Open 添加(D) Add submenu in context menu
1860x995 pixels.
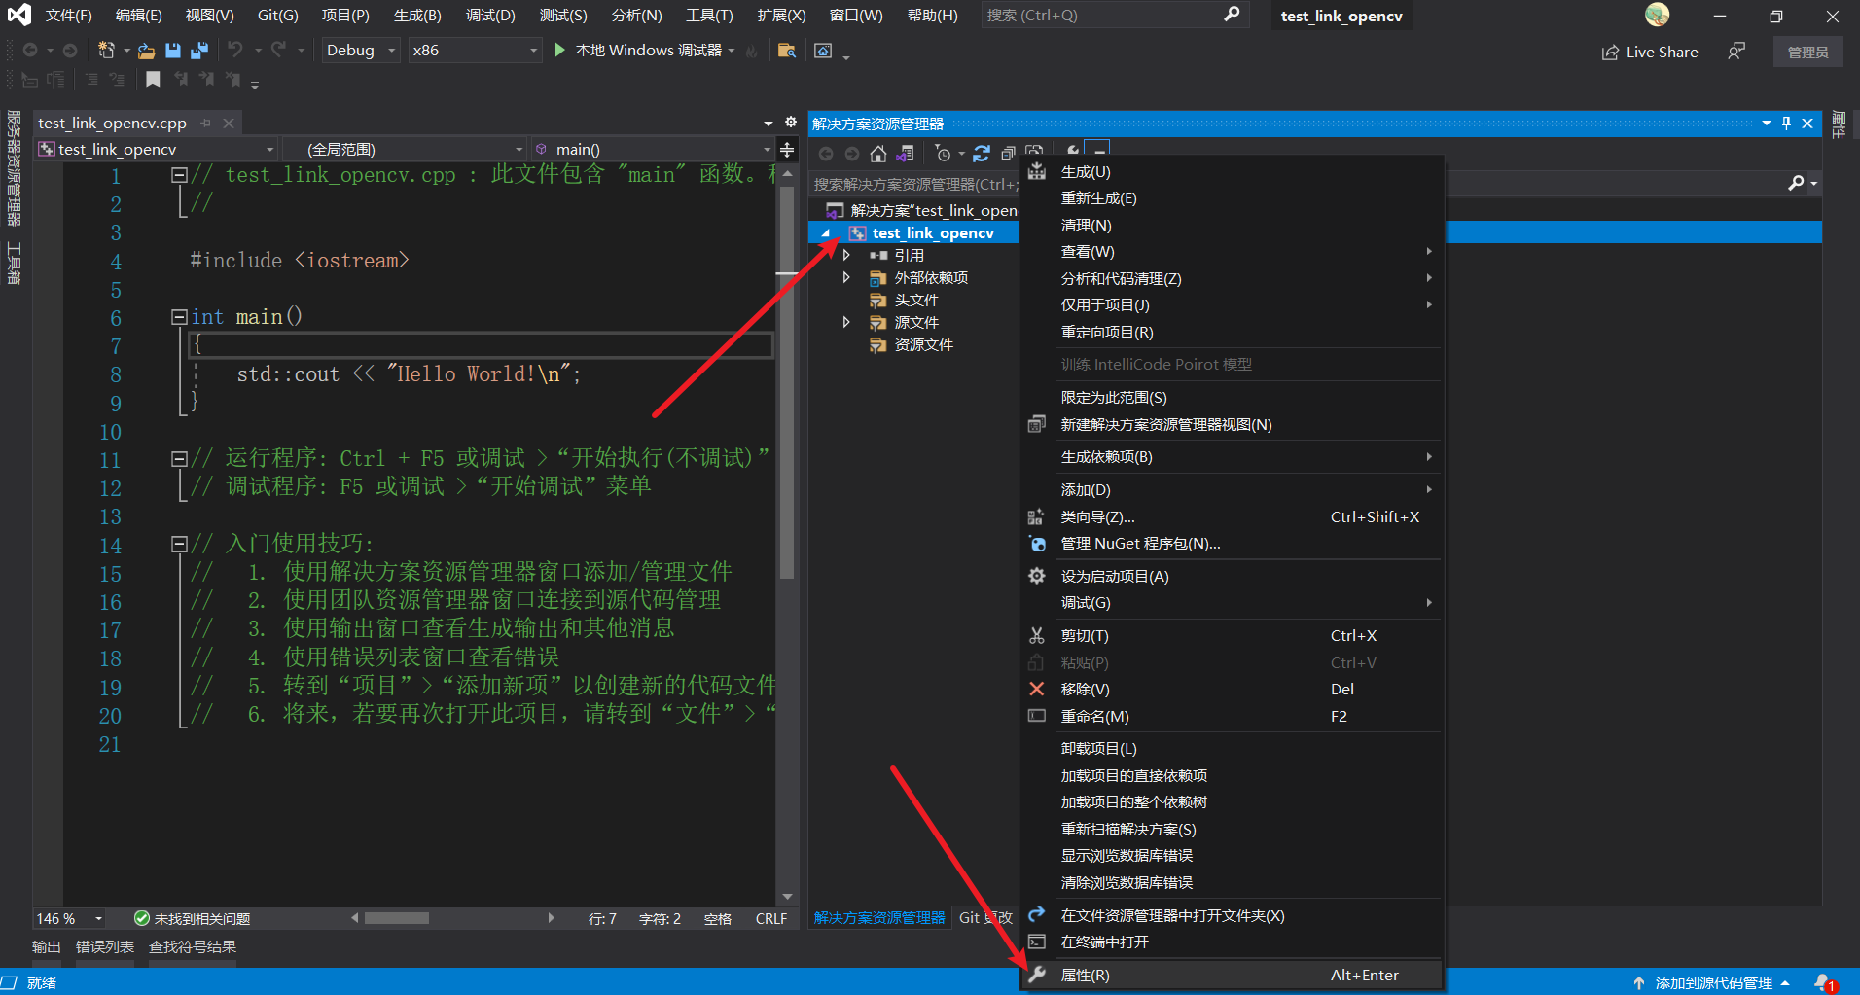click(x=1231, y=490)
